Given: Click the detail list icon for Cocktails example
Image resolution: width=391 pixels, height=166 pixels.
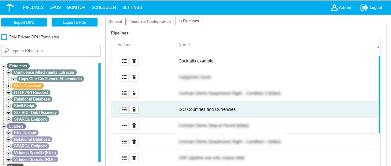Looking at the screenshot, I should [124, 61].
